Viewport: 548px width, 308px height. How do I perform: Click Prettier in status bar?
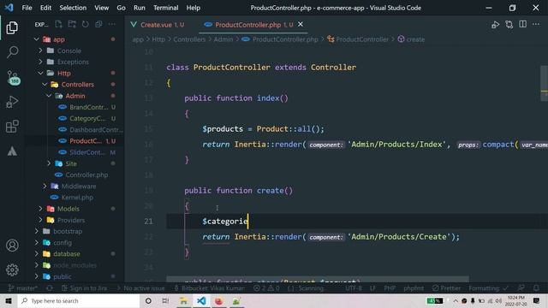click(x=446, y=288)
